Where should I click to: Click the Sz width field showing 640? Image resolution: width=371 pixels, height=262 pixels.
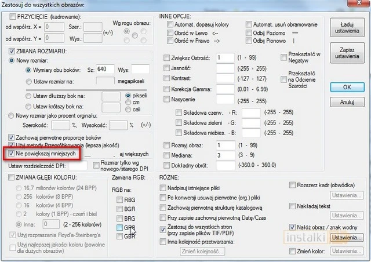click(x=105, y=69)
